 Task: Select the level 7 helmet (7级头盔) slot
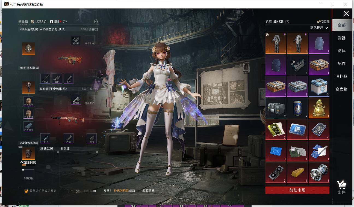(x=28, y=49)
